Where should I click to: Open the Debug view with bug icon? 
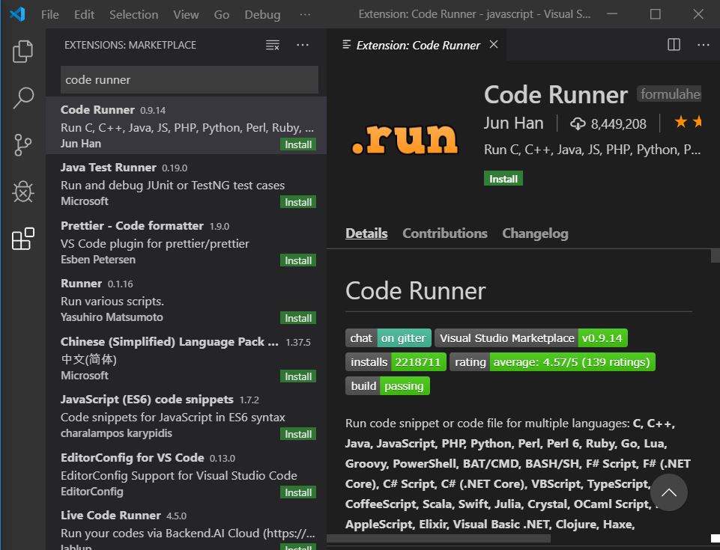click(23, 192)
